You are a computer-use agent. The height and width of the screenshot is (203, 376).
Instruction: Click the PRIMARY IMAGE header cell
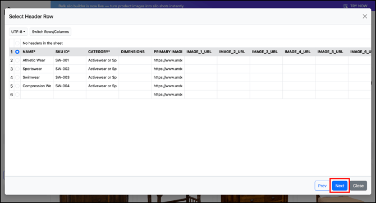click(x=168, y=51)
